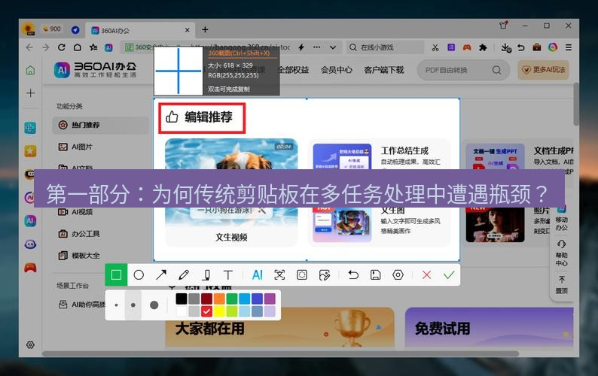Choose the black color swatch
The image size is (598, 376).
tap(182, 299)
